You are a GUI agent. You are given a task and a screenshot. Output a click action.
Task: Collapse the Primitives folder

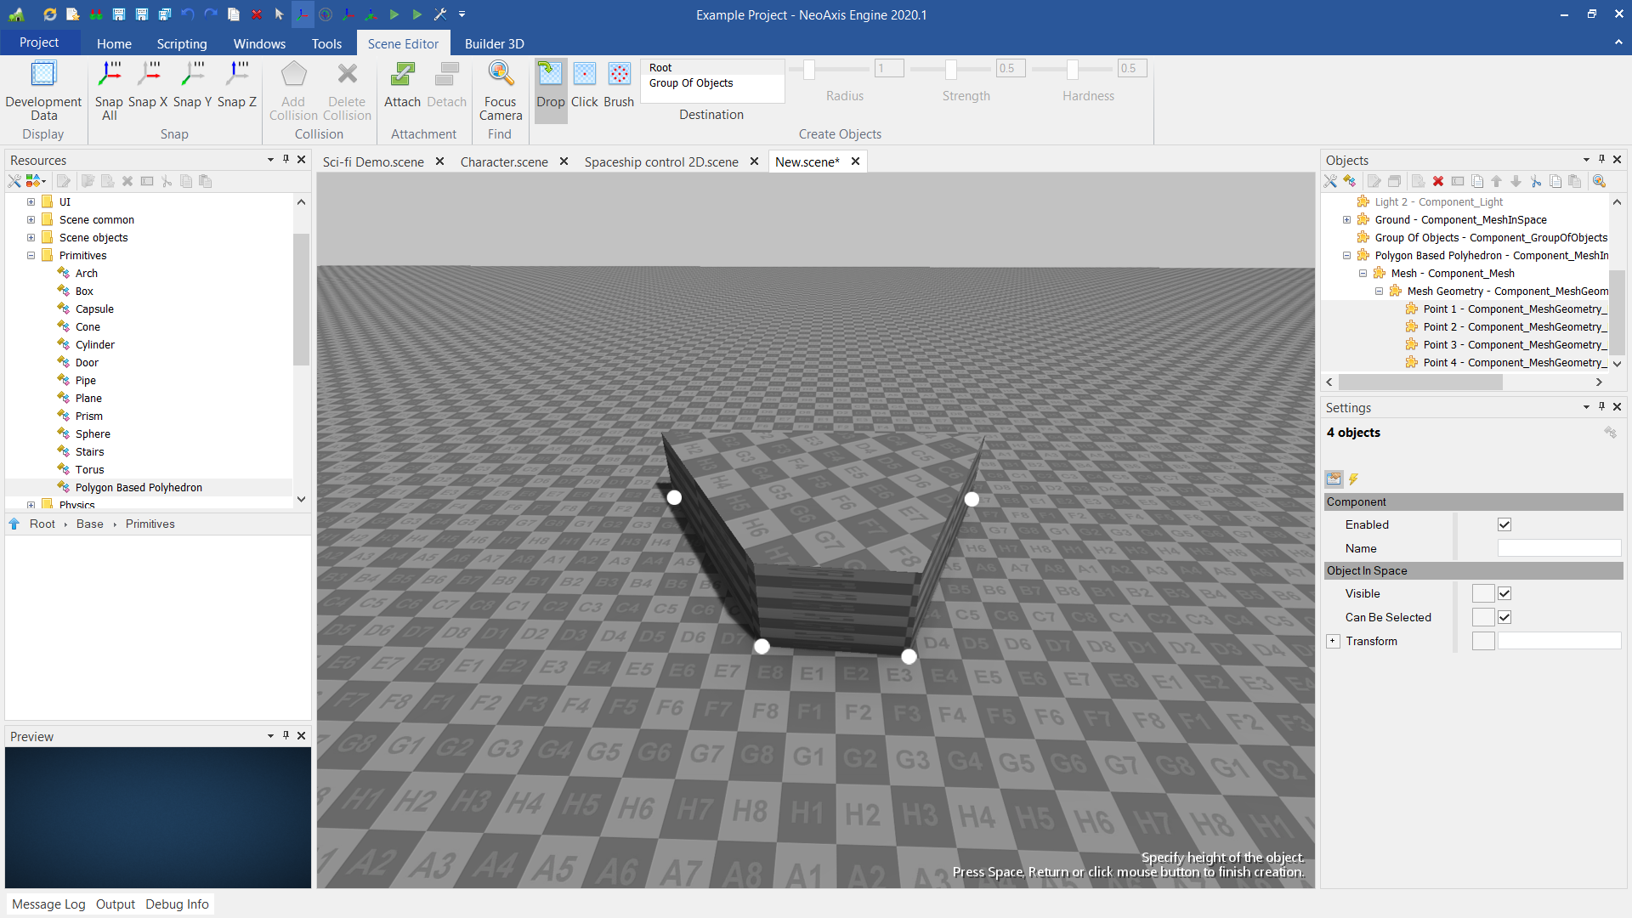(31, 255)
